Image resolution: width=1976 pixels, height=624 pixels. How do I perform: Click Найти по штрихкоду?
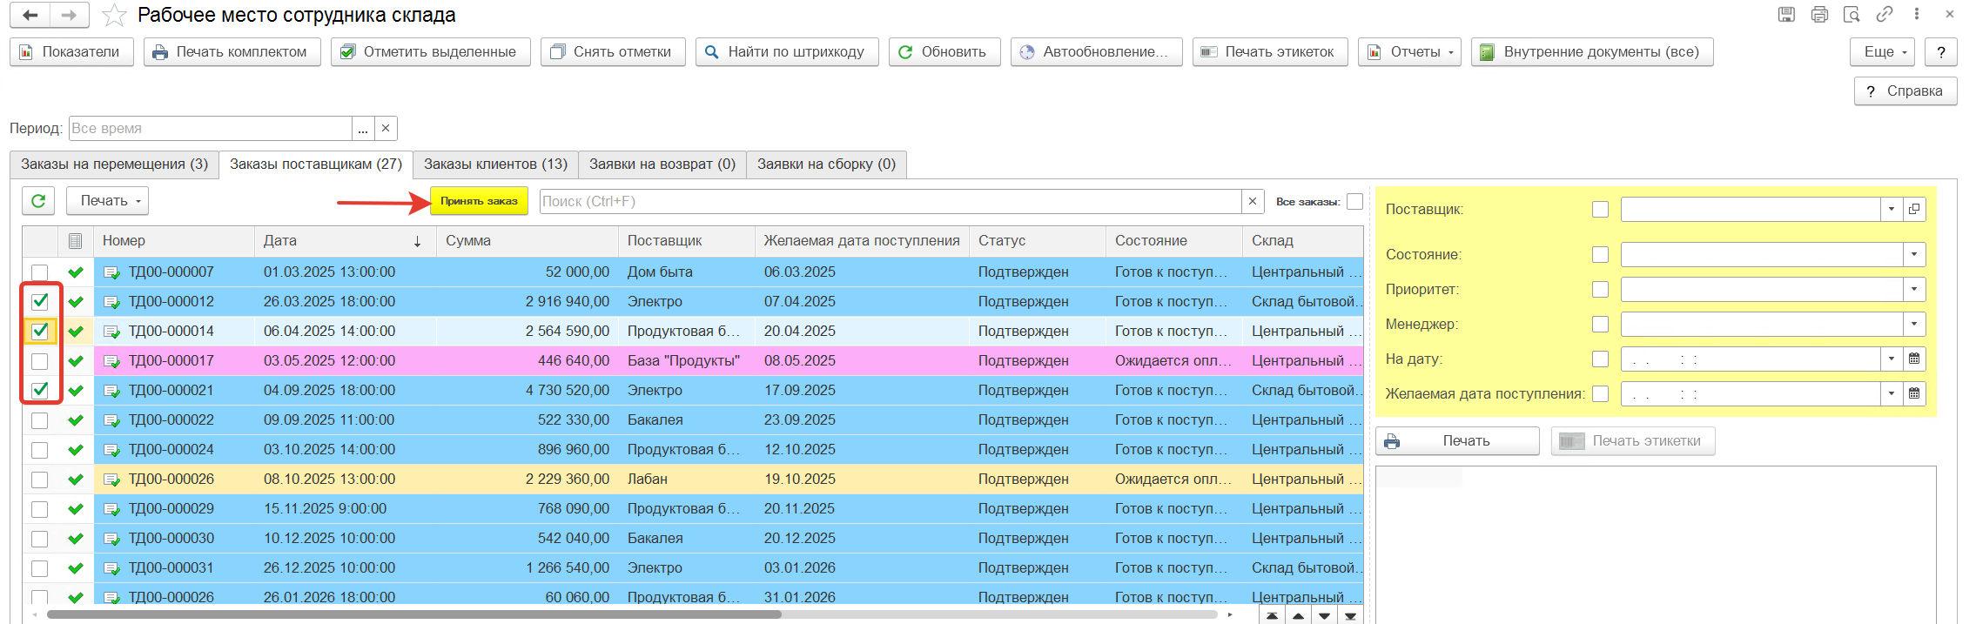[x=787, y=52]
